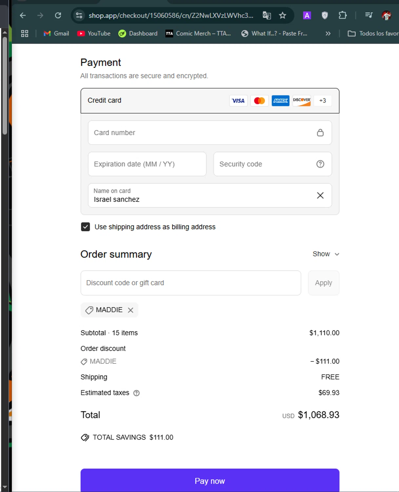Open Estimated taxes help icon

pos(136,393)
